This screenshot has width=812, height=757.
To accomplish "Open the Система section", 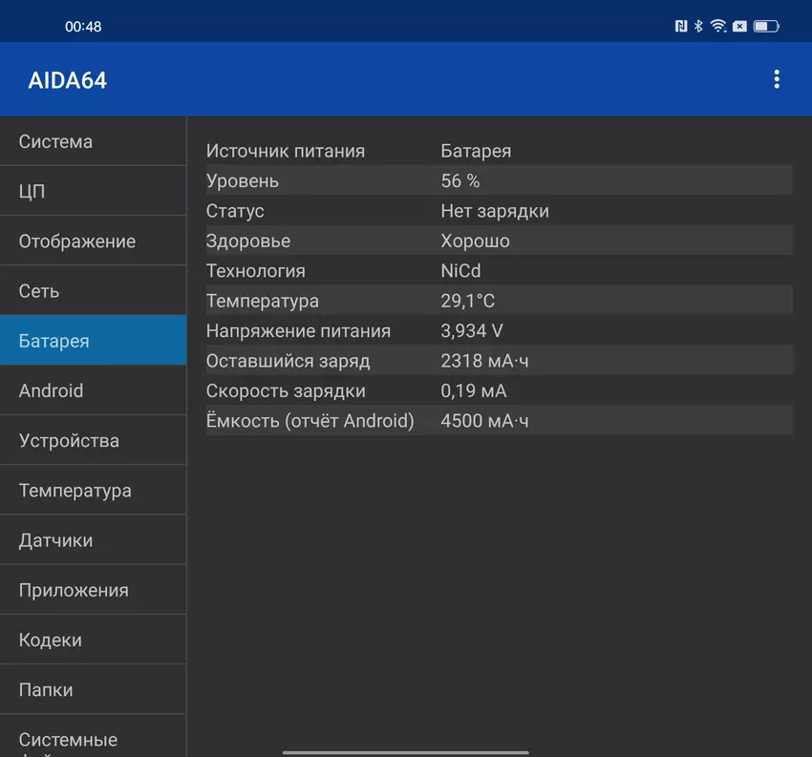I will point(93,141).
